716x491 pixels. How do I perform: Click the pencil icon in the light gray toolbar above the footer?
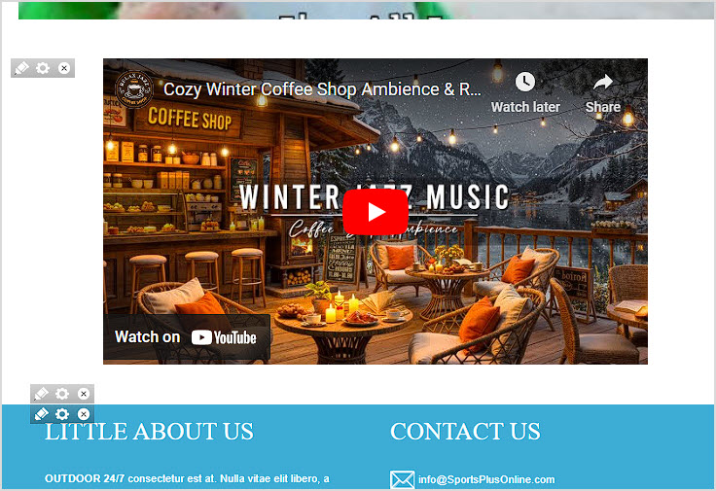click(41, 394)
